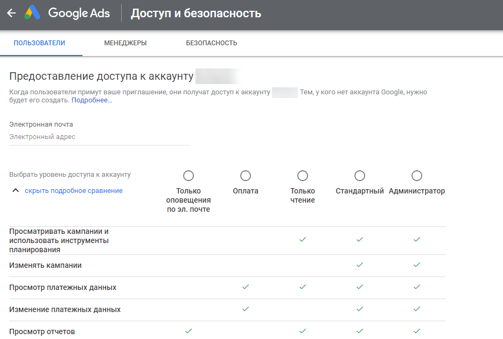The image size is (503, 339).
Task: Select the Стандартный radio button
Action: [359, 175]
